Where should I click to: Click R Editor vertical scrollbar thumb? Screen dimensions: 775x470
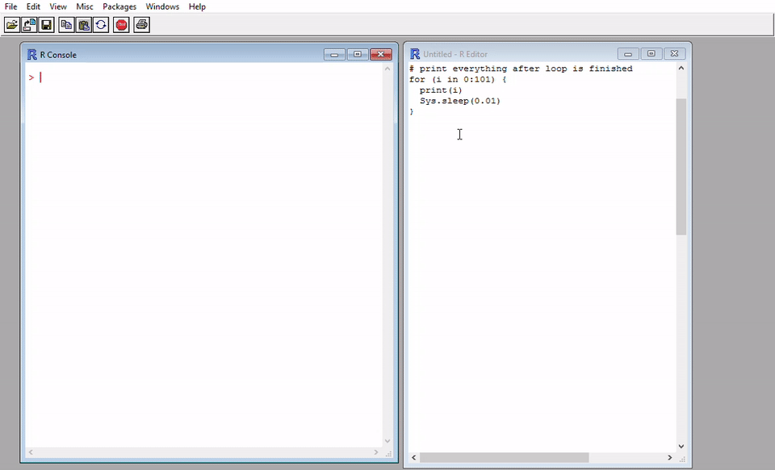[x=681, y=166]
